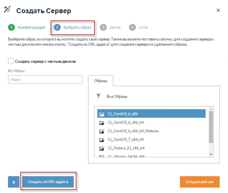The image size is (228, 193).
Task: Click the image icon beside CL_Fedora_21_x86_64
Action: click(x=102, y=148)
